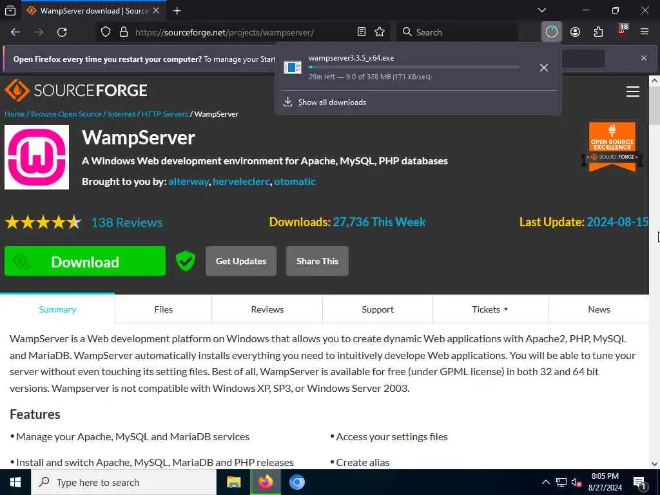Close the WampServer download tab
Screen dimensions: 660x495
pyautogui.click(x=156, y=11)
